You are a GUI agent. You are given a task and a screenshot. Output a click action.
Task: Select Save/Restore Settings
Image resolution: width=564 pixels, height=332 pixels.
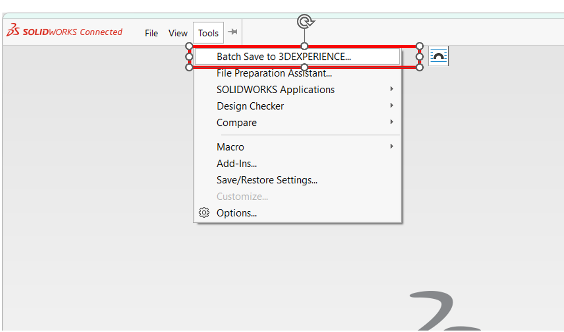pos(267,180)
